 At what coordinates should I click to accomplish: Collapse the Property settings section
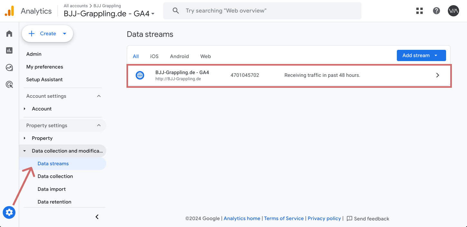pyautogui.click(x=99, y=125)
